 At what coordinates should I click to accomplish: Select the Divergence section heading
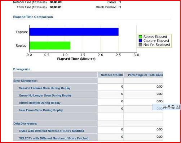tap(22, 69)
